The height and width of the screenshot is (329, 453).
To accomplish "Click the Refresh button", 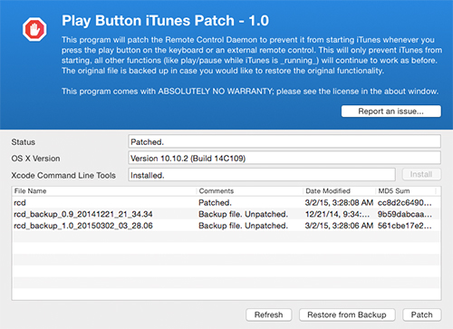I will coord(268,314).
